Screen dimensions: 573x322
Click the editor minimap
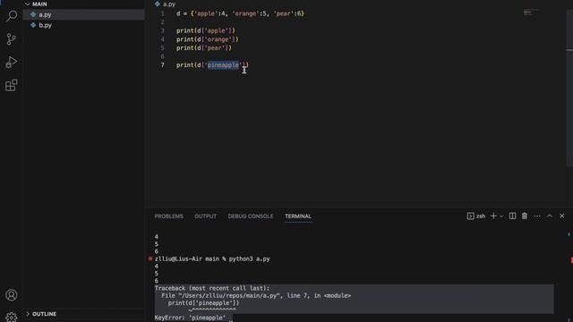pyautogui.click(x=531, y=13)
